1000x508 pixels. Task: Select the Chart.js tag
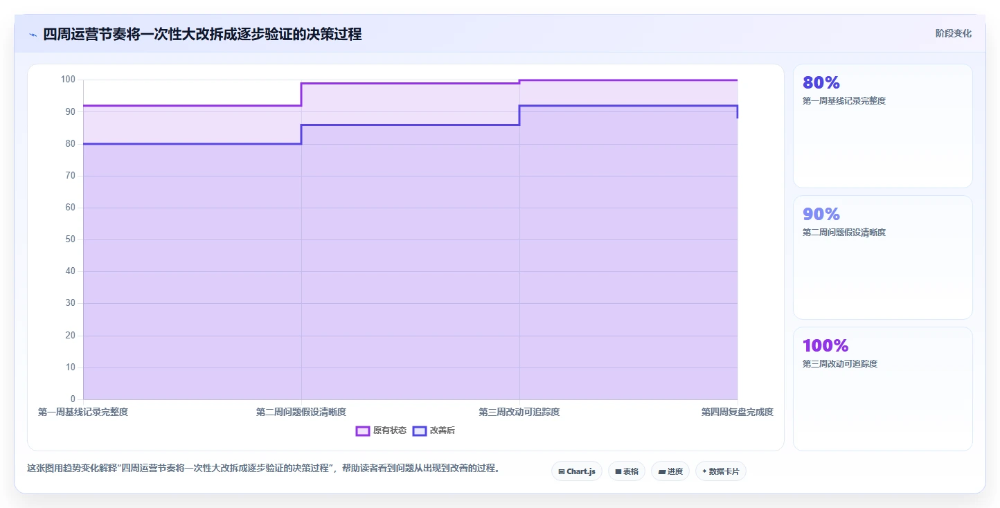coord(577,471)
